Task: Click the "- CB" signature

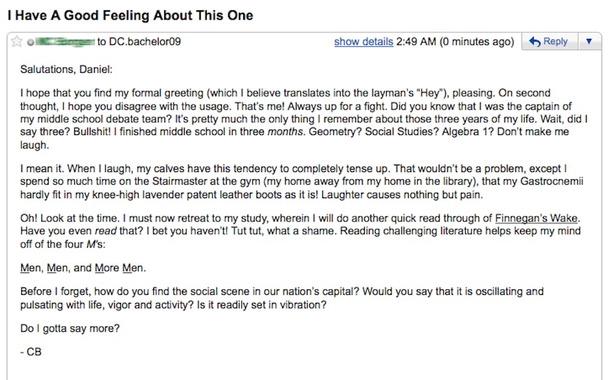Action: coord(31,351)
